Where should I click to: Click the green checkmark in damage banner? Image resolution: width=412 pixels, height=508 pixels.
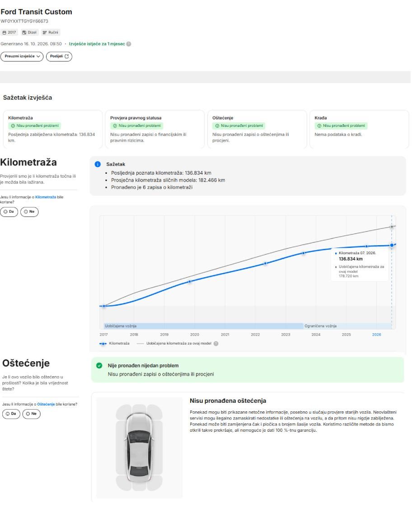coord(99,366)
